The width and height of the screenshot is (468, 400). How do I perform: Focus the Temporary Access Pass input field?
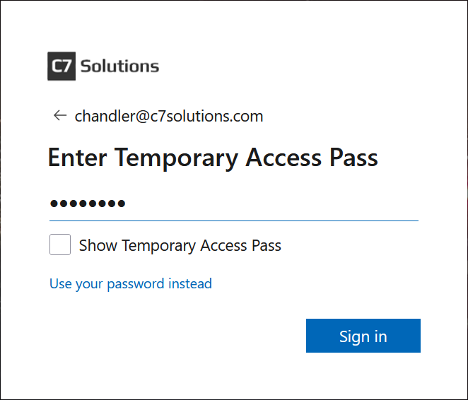coord(233,204)
